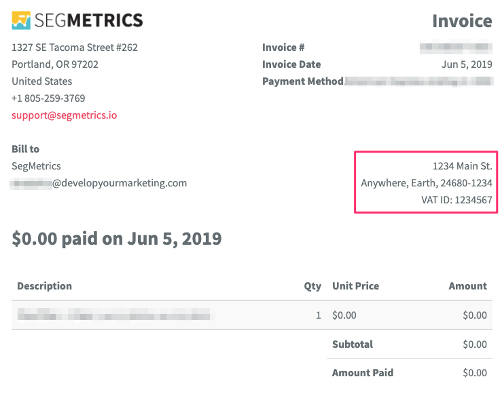
Task: Click the SegMetrics chart logo icon
Action: (21, 20)
